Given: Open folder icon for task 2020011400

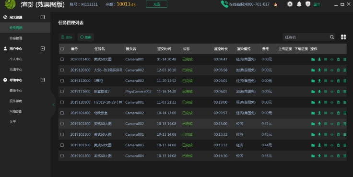Looking at the screenshot, I should click(x=313, y=59).
